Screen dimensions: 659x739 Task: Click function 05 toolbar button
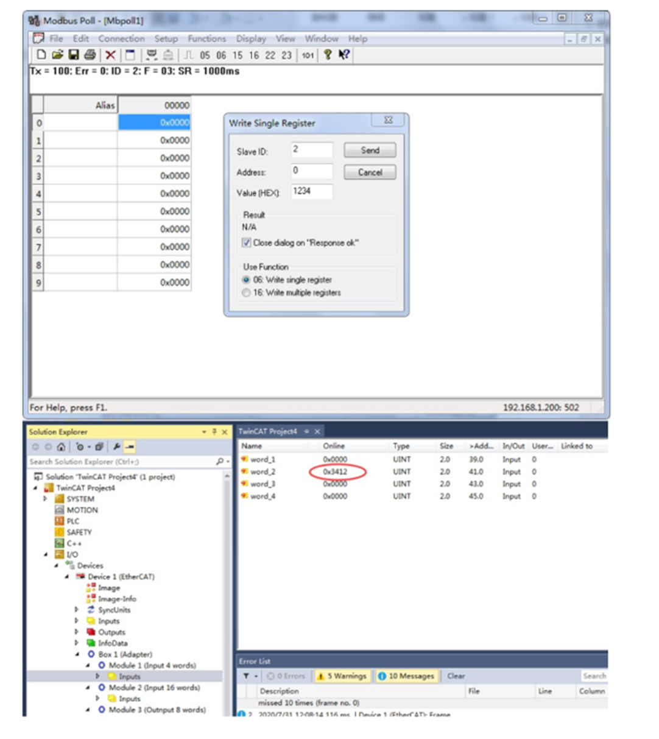205,55
